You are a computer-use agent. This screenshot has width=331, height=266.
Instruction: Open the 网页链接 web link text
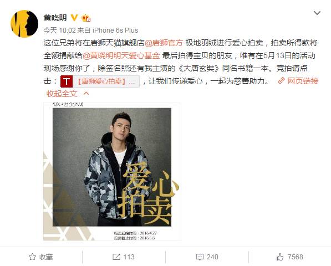click(303, 81)
